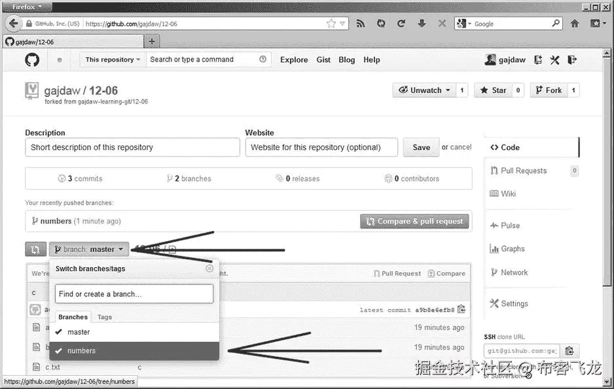Focus the Website for this repository field
The width and height of the screenshot is (614, 389).
click(321, 147)
